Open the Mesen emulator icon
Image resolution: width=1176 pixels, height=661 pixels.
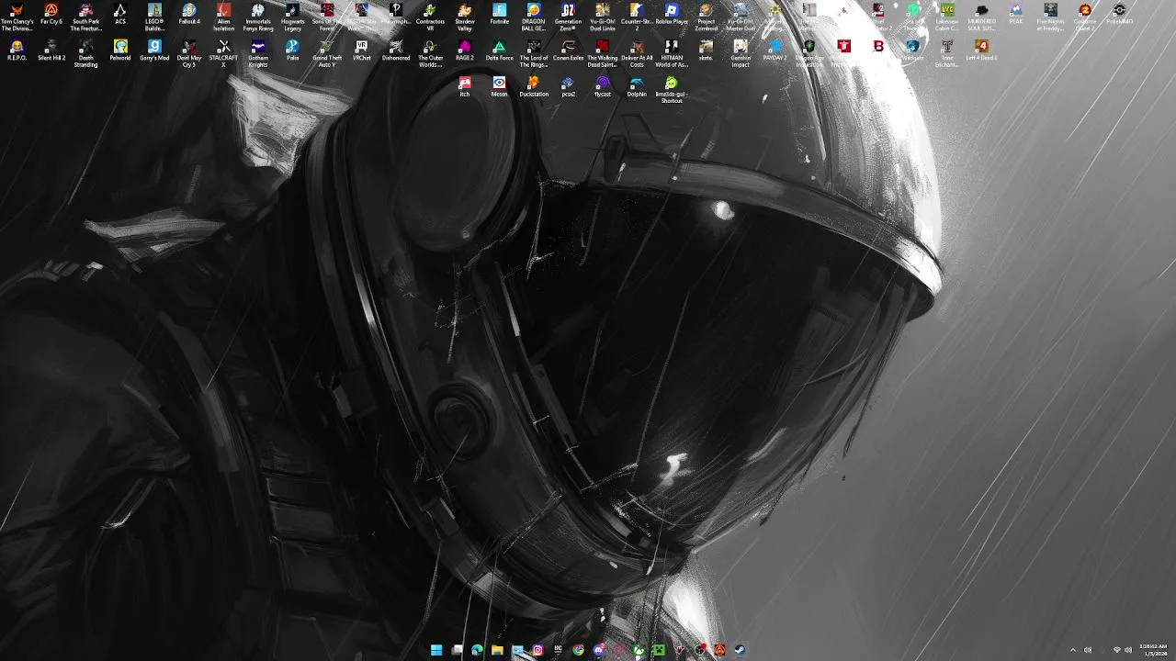point(499,86)
